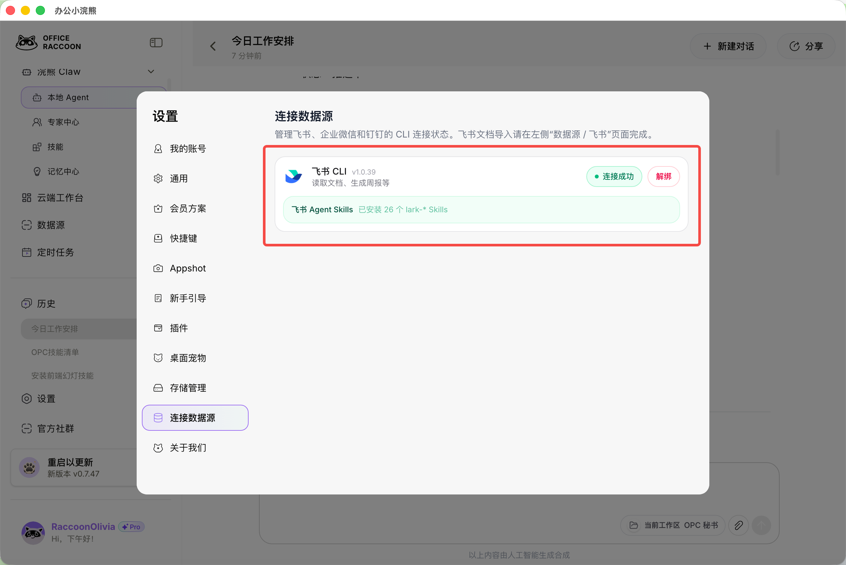Click the RaccoonOlivia avatar
Screen dimensions: 846x565
click(x=33, y=532)
